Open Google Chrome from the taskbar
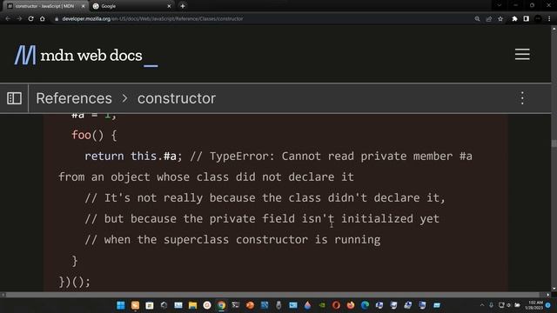 point(221,305)
